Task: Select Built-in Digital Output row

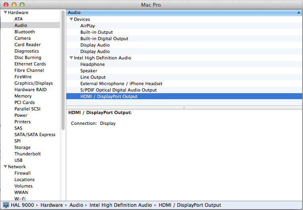Action: pos(184,39)
